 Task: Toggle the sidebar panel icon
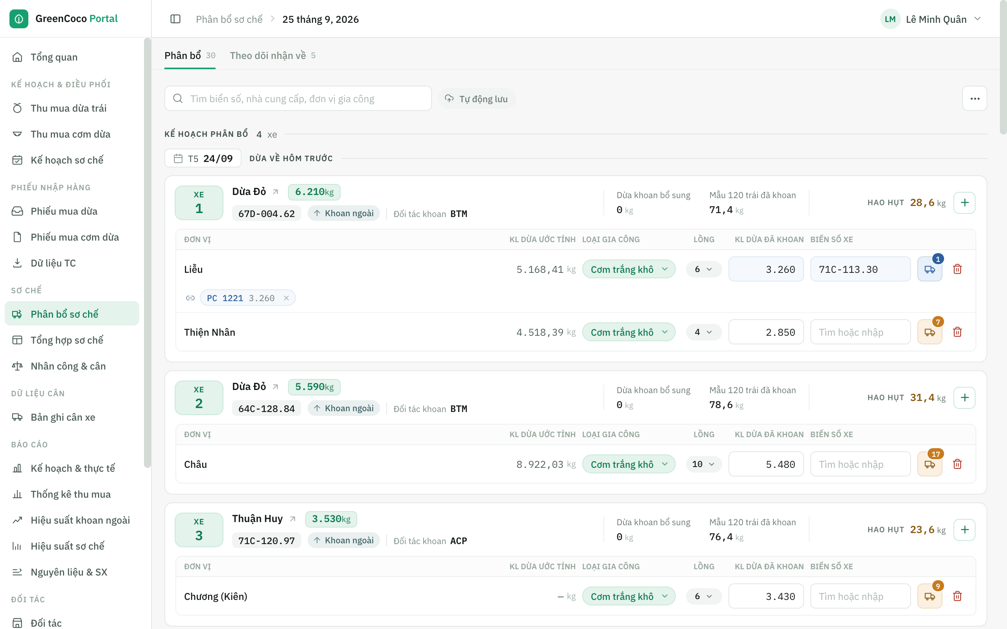tap(175, 19)
